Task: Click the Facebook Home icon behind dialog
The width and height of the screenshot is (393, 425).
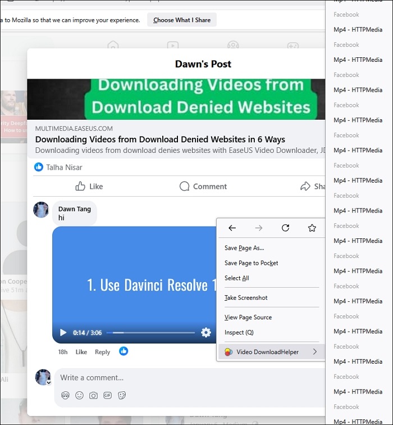Action: coord(113,45)
